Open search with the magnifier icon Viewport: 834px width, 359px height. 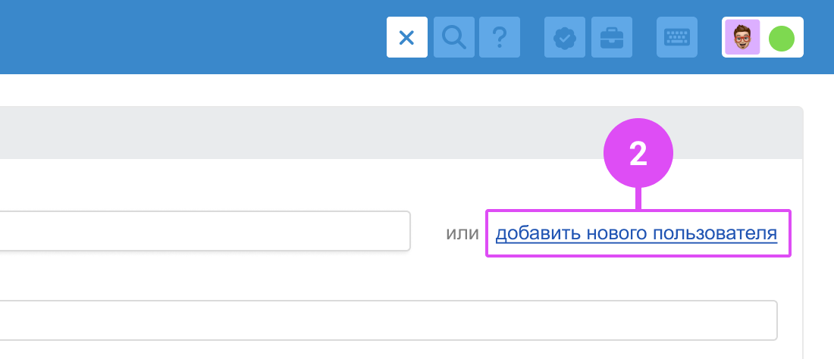coord(454,37)
